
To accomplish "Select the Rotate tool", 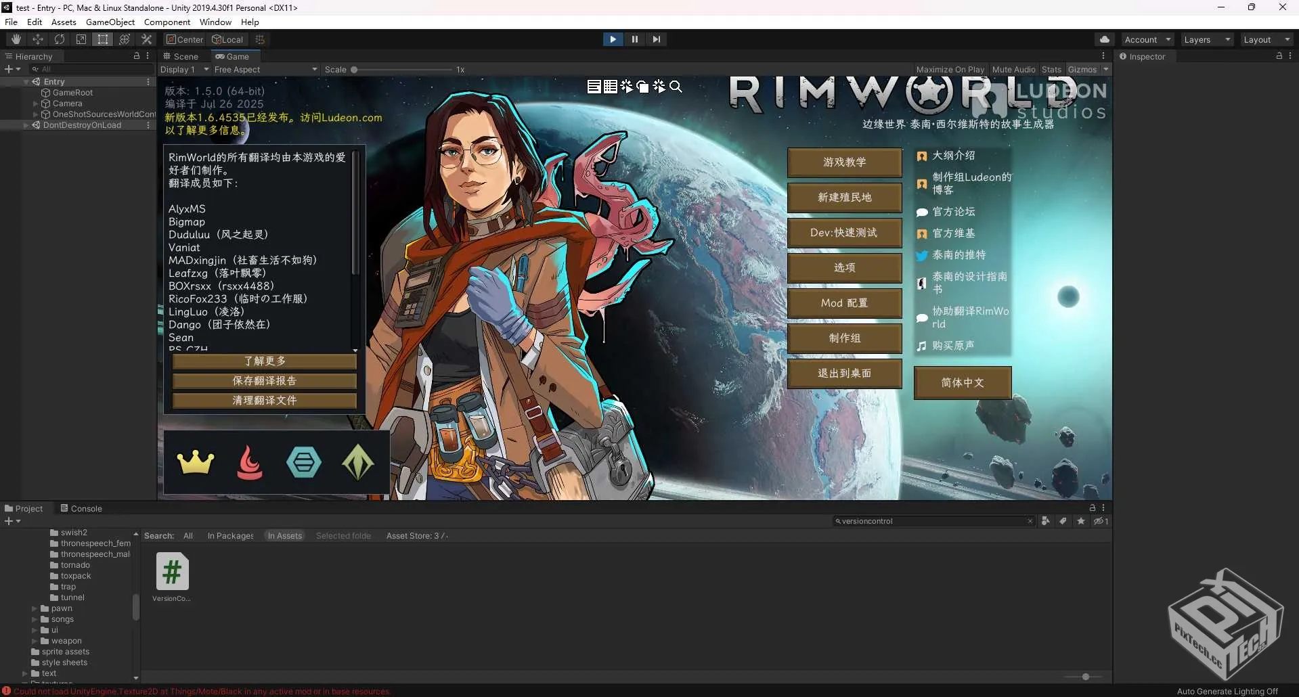I will pyautogui.click(x=60, y=39).
